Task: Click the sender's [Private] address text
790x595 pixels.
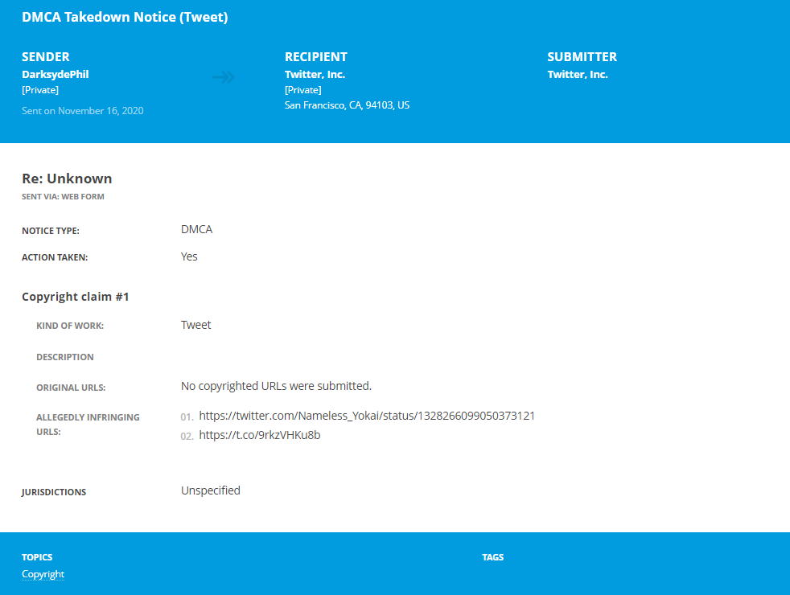Action: 40,90
